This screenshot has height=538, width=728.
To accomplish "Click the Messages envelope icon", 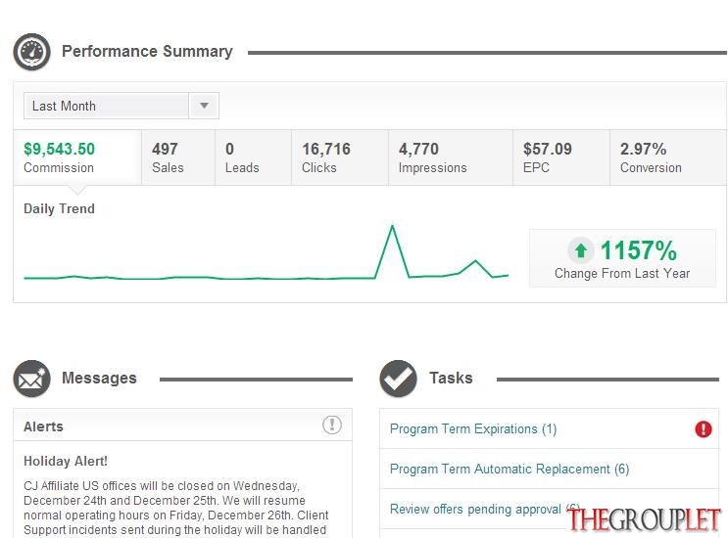I will click(x=31, y=379).
